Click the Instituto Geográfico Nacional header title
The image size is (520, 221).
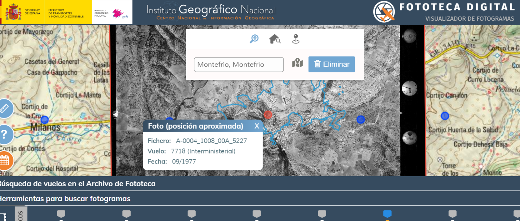[x=211, y=10]
